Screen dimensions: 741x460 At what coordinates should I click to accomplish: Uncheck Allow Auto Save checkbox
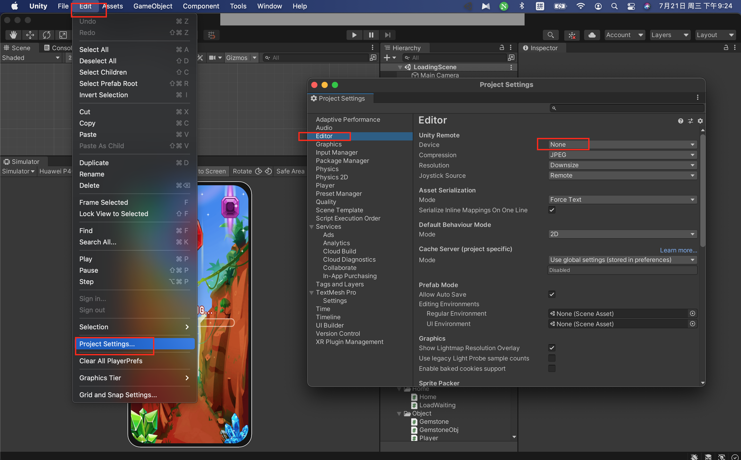click(x=551, y=294)
